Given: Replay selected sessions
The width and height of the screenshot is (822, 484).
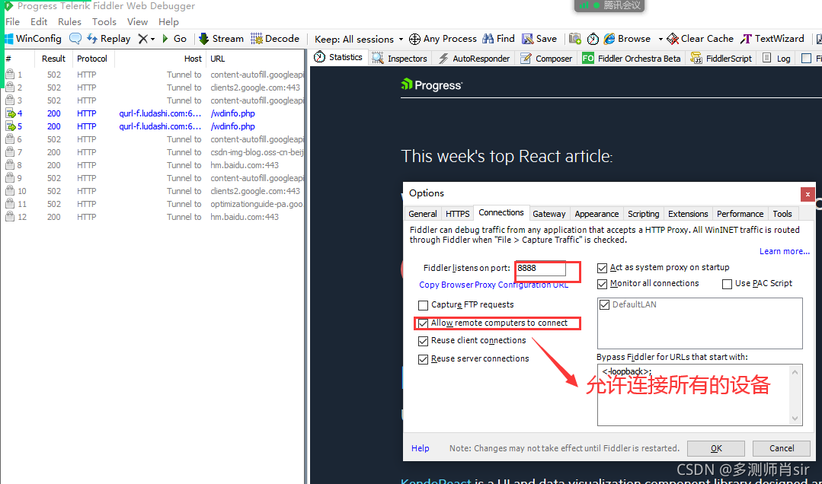Looking at the screenshot, I should tap(108, 39).
